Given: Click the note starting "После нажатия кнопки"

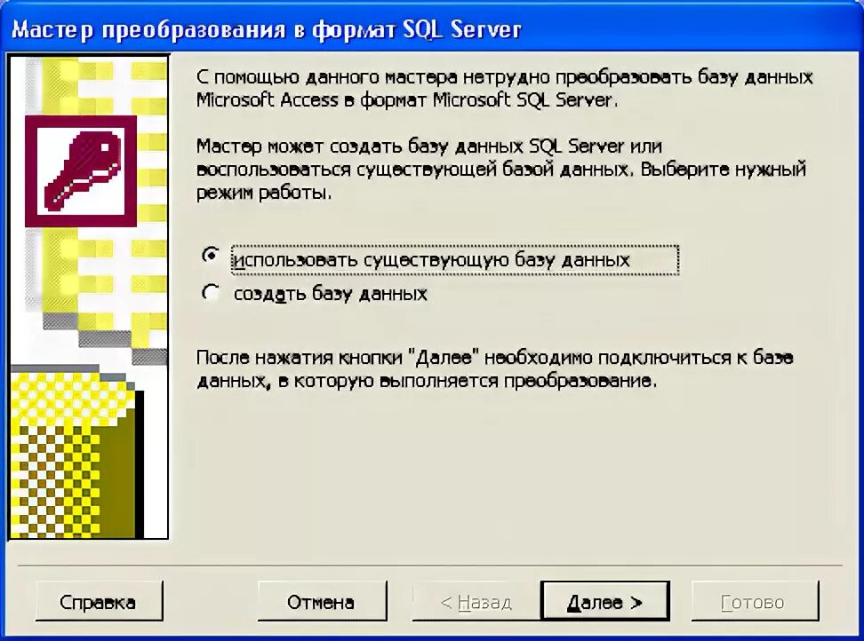Looking at the screenshot, I should (495, 369).
